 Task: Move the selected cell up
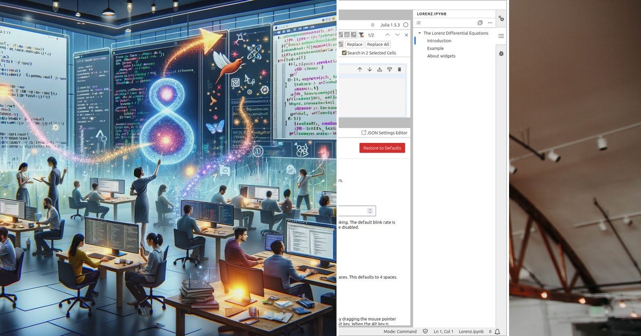[x=359, y=68]
